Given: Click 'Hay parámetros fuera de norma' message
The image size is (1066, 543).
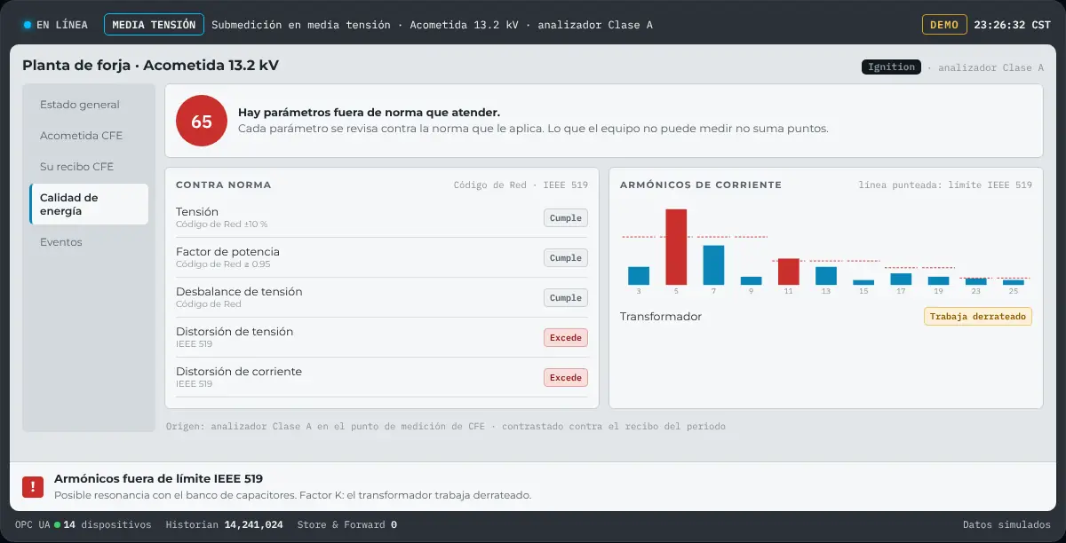Looking at the screenshot, I should 370,113.
